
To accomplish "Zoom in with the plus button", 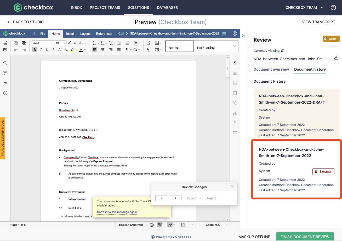I will [227, 225].
